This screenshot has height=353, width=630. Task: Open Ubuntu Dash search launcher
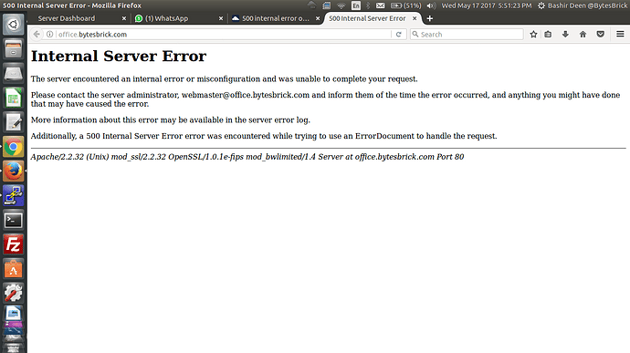coord(14,25)
